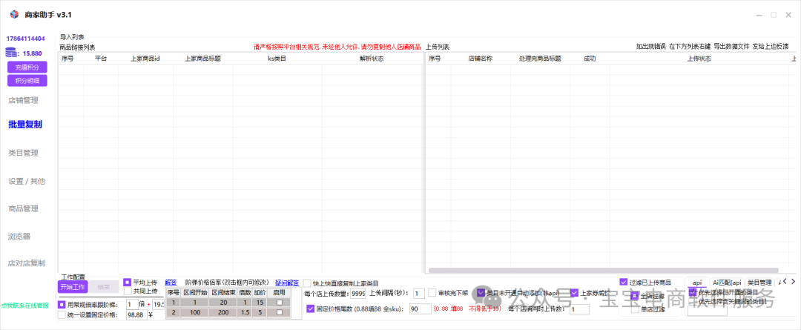Switch to the 浏览器 page
801x330 pixels.
click(x=19, y=237)
